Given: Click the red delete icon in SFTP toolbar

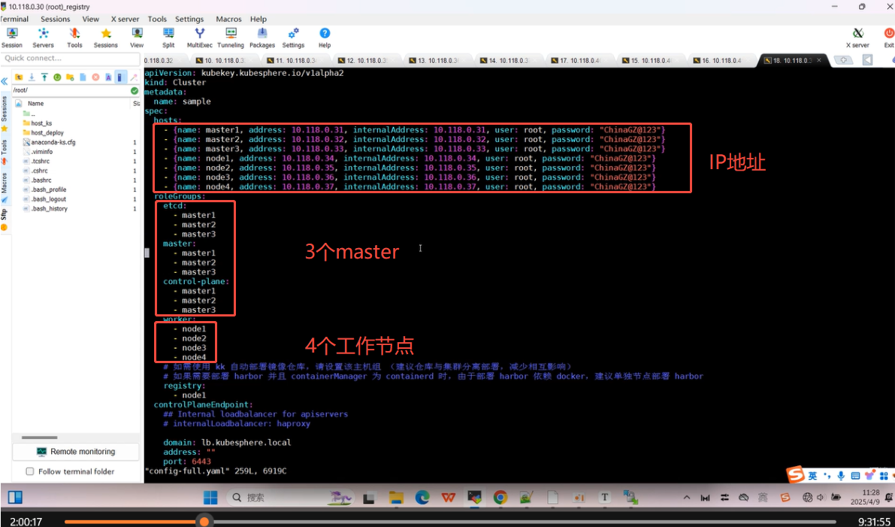Looking at the screenshot, I should [95, 77].
